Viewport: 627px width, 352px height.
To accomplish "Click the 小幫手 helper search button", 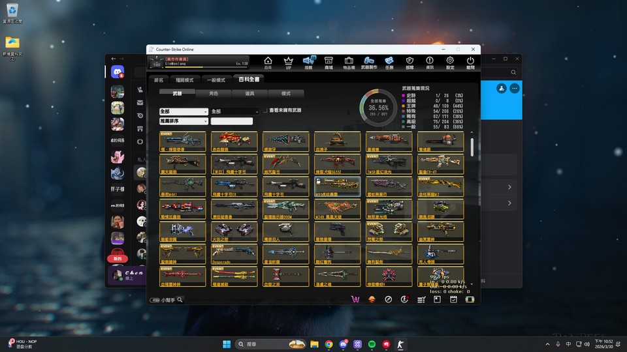I will click(x=167, y=300).
